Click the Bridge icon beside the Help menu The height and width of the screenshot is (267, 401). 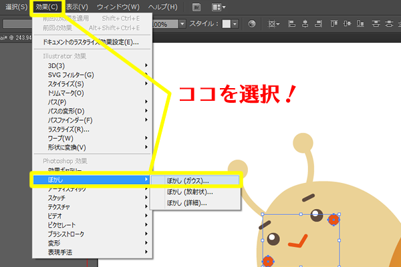pos(196,7)
